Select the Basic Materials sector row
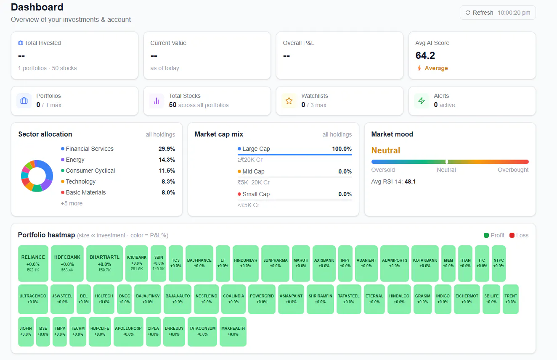Image resolution: width=557 pixels, height=360 pixels. (x=118, y=192)
